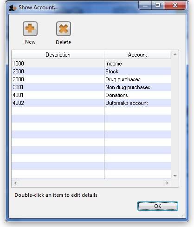The width and height of the screenshot is (194, 227).
Task: Click the New account plus icon
Action: point(30,29)
